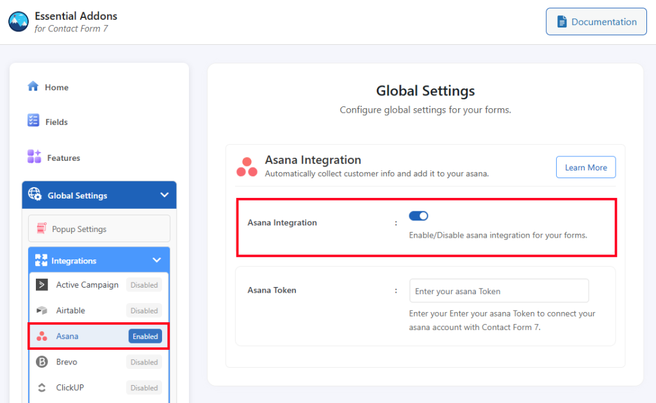Click ClickUP's Disabled badge
The image size is (656, 403).
click(144, 388)
